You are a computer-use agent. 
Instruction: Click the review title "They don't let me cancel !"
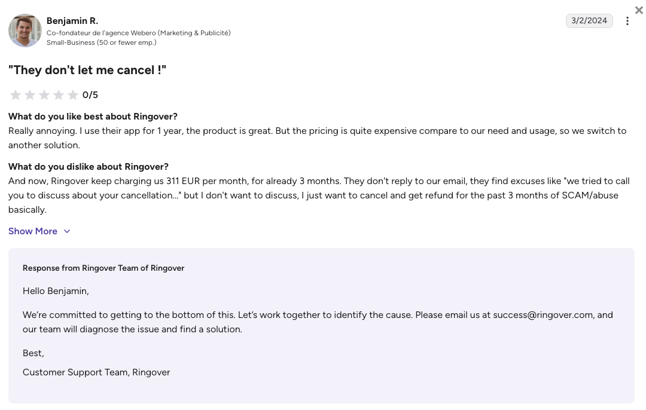click(x=87, y=70)
